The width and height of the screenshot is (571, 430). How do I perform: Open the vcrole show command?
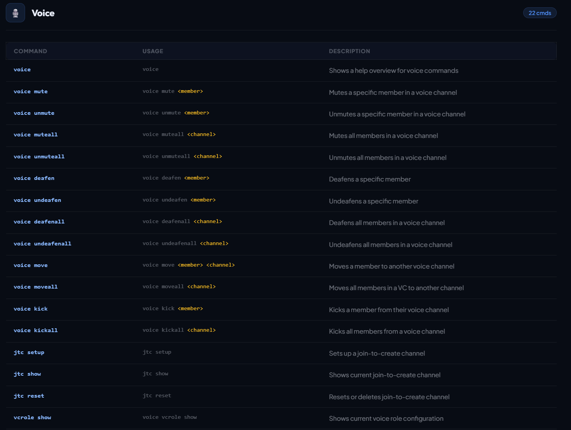pyautogui.click(x=32, y=418)
